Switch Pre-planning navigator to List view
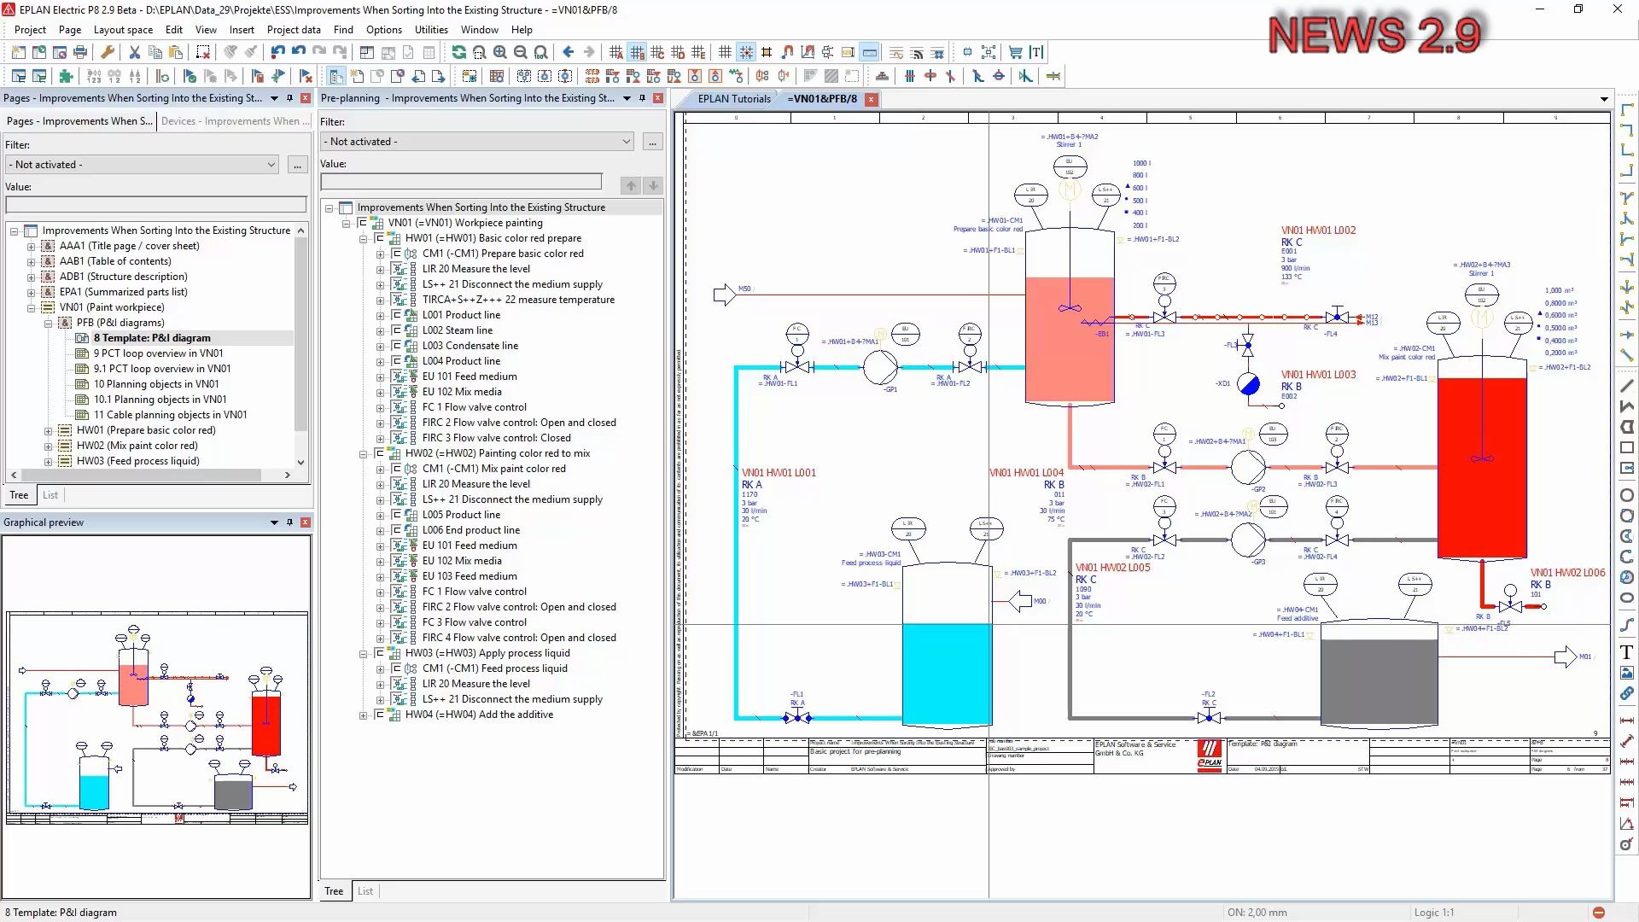The width and height of the screenshot is (1639, 922). (365, 891)
